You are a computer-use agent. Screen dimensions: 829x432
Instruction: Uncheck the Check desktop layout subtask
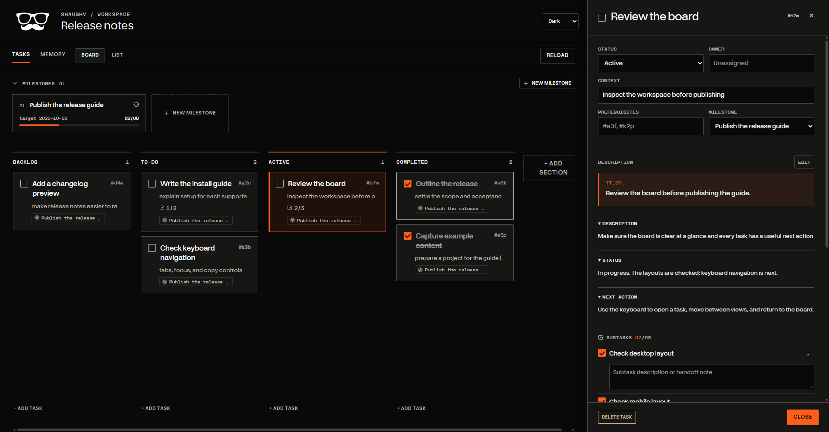(x=602, y=353)
